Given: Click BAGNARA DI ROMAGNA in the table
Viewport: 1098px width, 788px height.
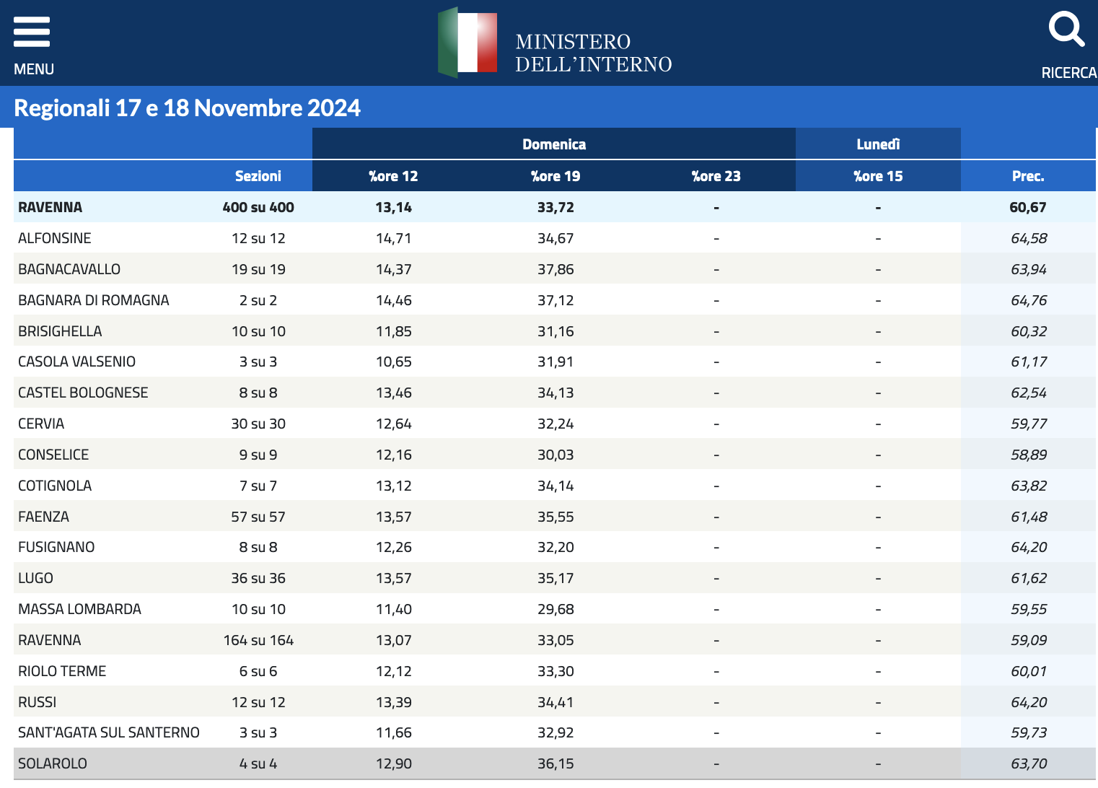Looking at the screenshot, I should coord(94,300).
